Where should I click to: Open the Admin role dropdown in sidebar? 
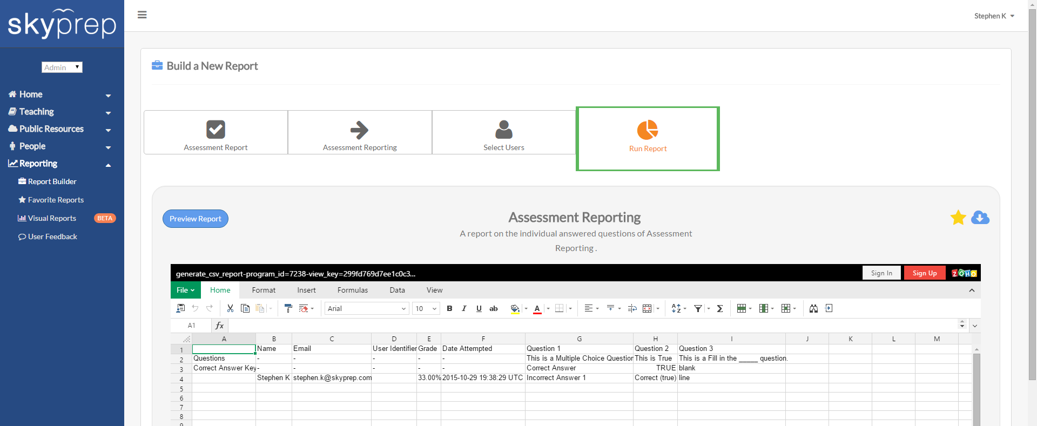(x=62, y=67)
